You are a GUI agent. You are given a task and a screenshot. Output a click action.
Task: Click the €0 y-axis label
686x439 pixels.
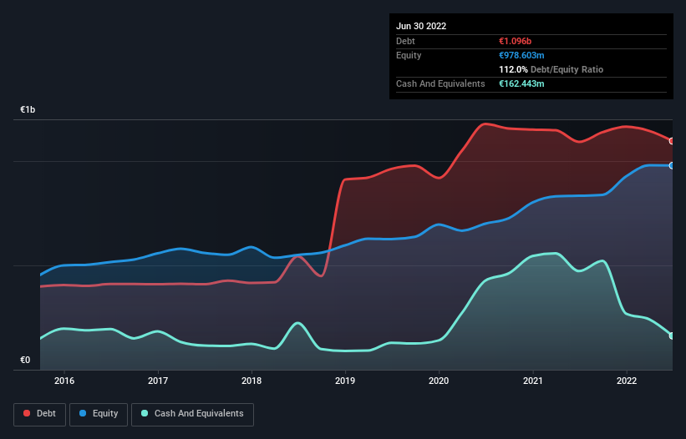25,360
